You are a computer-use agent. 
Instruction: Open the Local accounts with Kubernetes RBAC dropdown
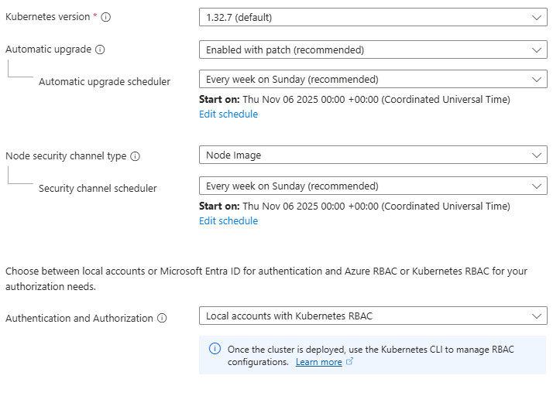(373, 316)
